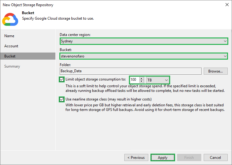Cancel the repository wizard
Image resolution: width=232 pixels, height=165 pixels.
[x=215, y=158]
